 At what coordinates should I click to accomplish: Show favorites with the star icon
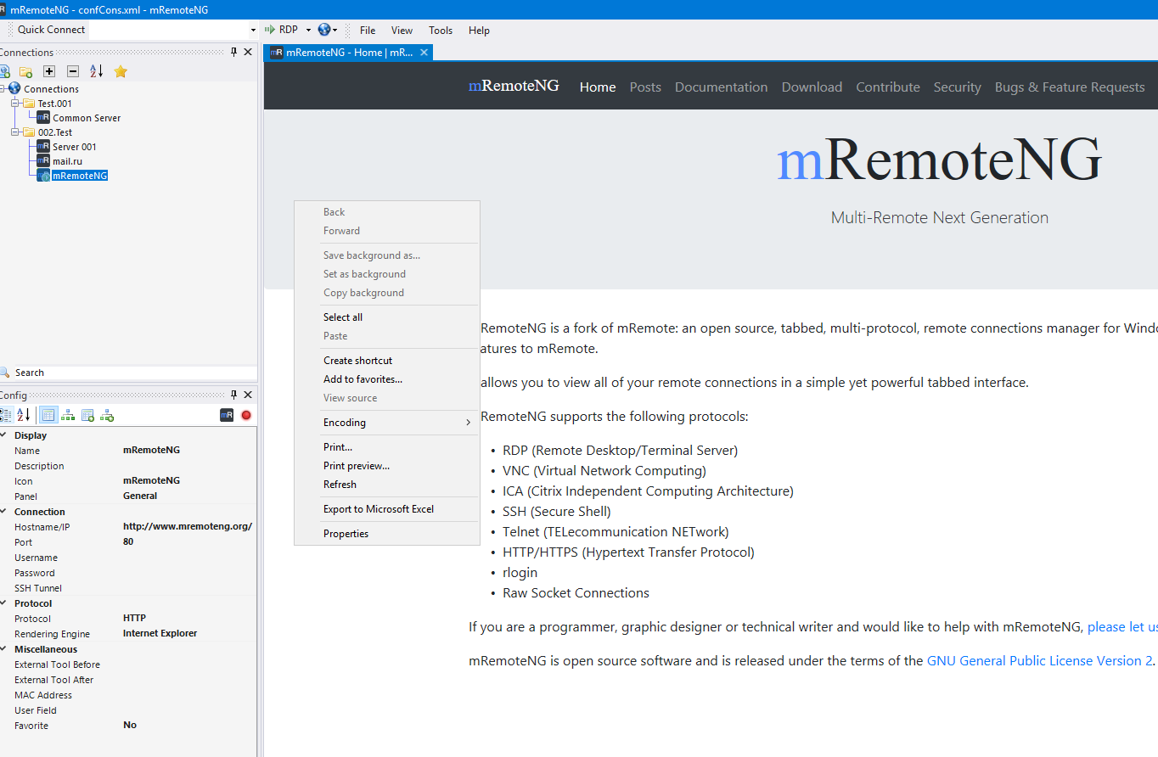121,71
